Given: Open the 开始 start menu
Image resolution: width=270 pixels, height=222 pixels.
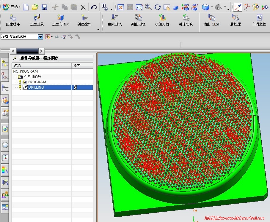Looking at the screenshot, I should 11,7.
